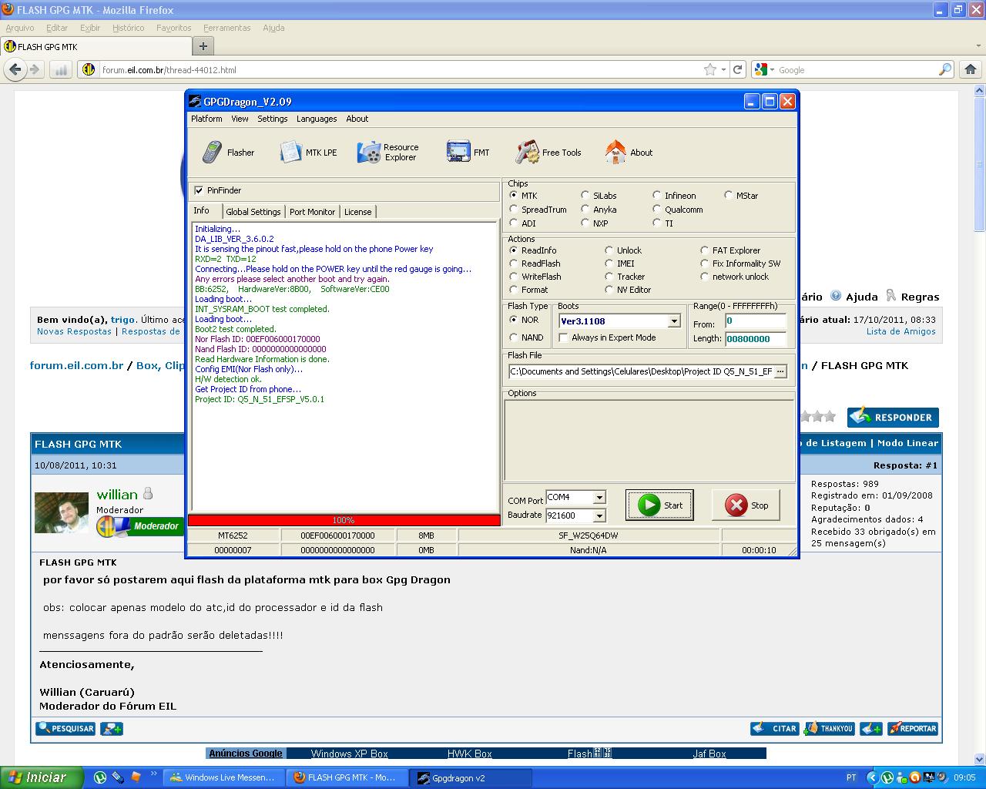
Task: Click the Ajuda help icon on forum
Action: (x=836, y=296)
